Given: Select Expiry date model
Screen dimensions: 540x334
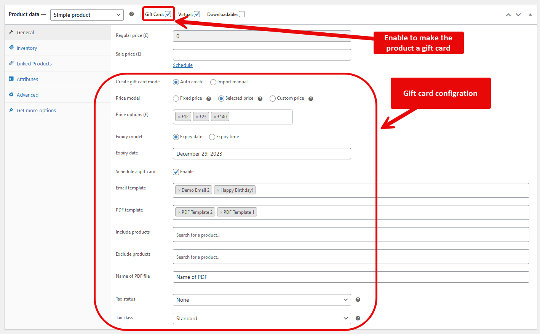Looking at the screenshot, I should coord(176,137).
